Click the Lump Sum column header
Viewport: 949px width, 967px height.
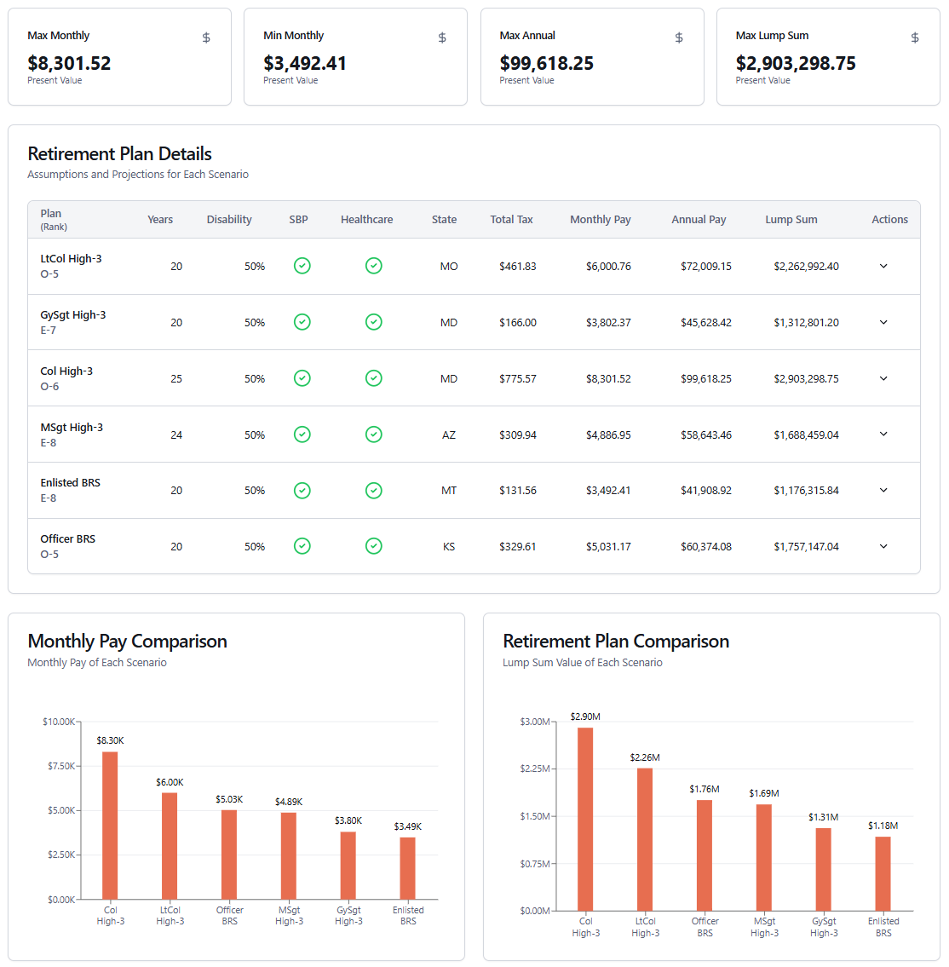tap(791, 220)
